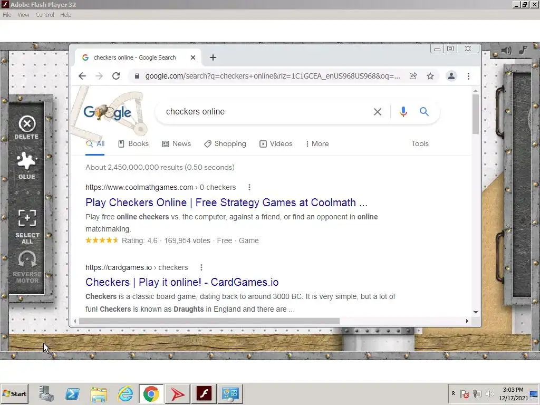Click the scroll down arrow
The width and height of the screenshot is (540, 405).
[476, 312]
